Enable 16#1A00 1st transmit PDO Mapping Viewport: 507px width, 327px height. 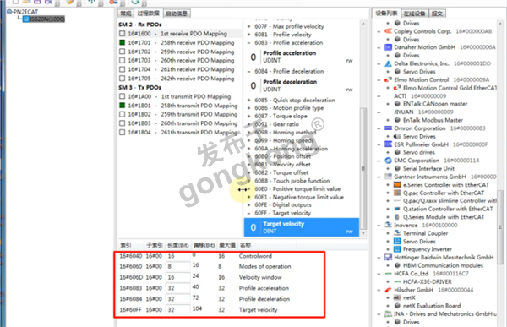[x=122, y=96]
